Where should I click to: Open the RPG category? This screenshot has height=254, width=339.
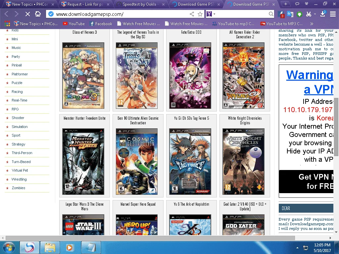tap(15, 109)
